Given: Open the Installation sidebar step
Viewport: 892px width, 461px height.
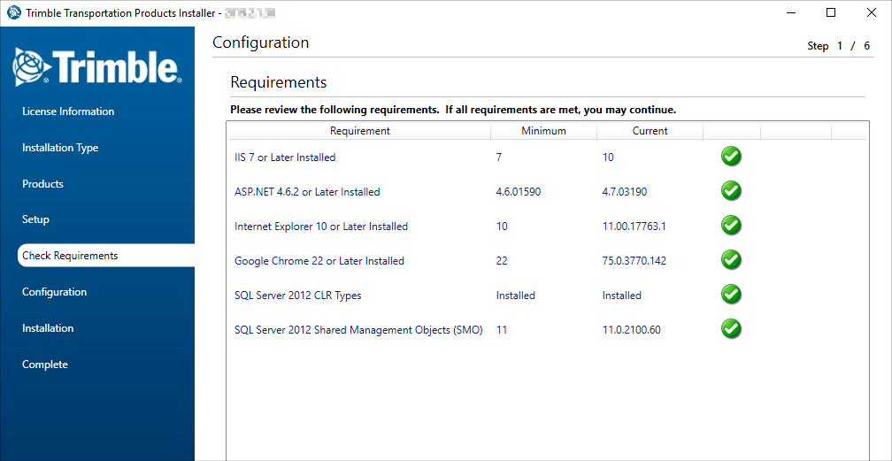Looking at the screenshot, I should (48, 328).
